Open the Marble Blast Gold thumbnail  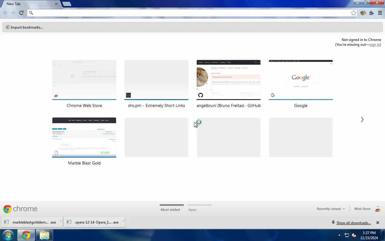pyautogui.click(x=84, y=137)
